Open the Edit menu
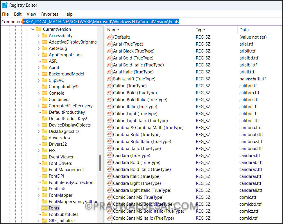This screenshot has height=224, width=283. click(x=18, y=14)
